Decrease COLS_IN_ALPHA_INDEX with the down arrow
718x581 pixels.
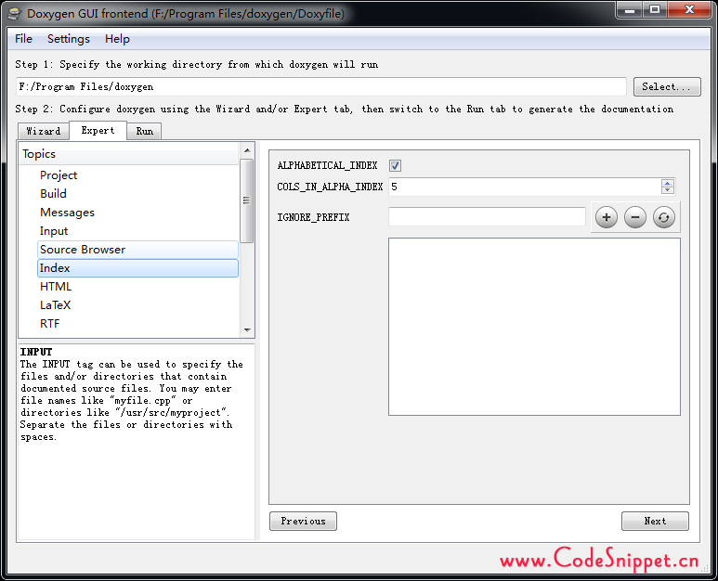(x=668, y=190)
